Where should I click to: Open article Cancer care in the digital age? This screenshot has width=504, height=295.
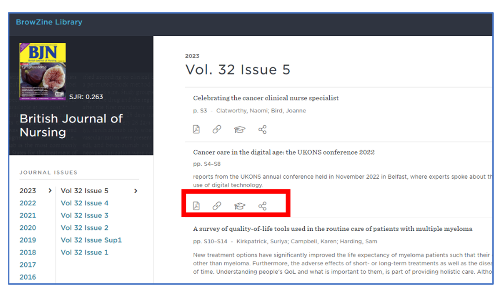[x=284, y=152]
